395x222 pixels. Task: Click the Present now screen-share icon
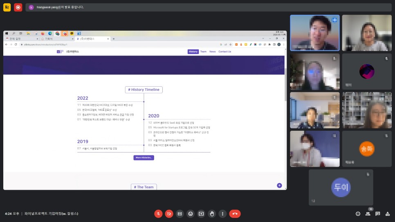(x=201, y=213)
